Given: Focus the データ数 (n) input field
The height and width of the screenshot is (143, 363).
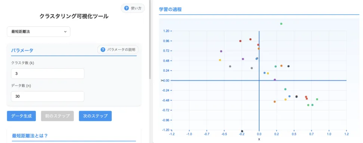Looking at the screenshot, I should pos(48,96).
